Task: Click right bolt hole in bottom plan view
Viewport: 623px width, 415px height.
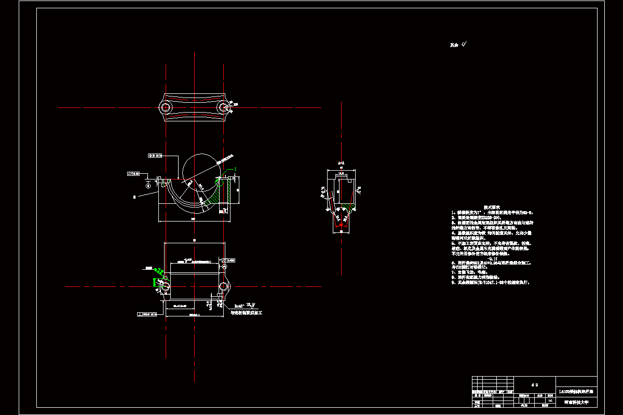Action: pyautogui.click(x=224, y=286)
